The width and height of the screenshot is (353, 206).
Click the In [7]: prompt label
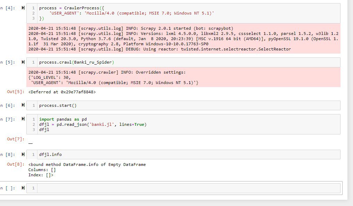pos(8,119)
